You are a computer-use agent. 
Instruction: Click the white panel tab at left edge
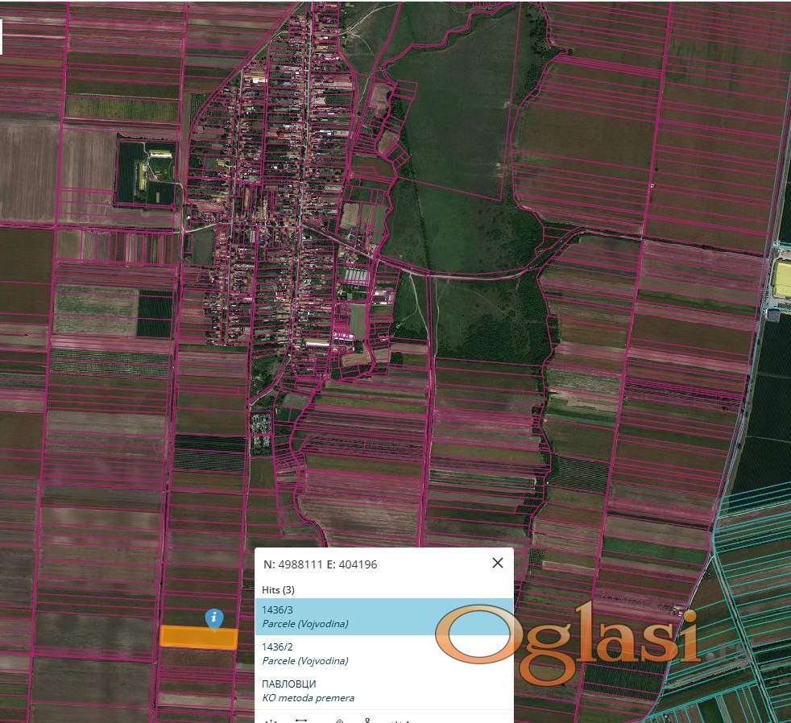pos(1,36)
